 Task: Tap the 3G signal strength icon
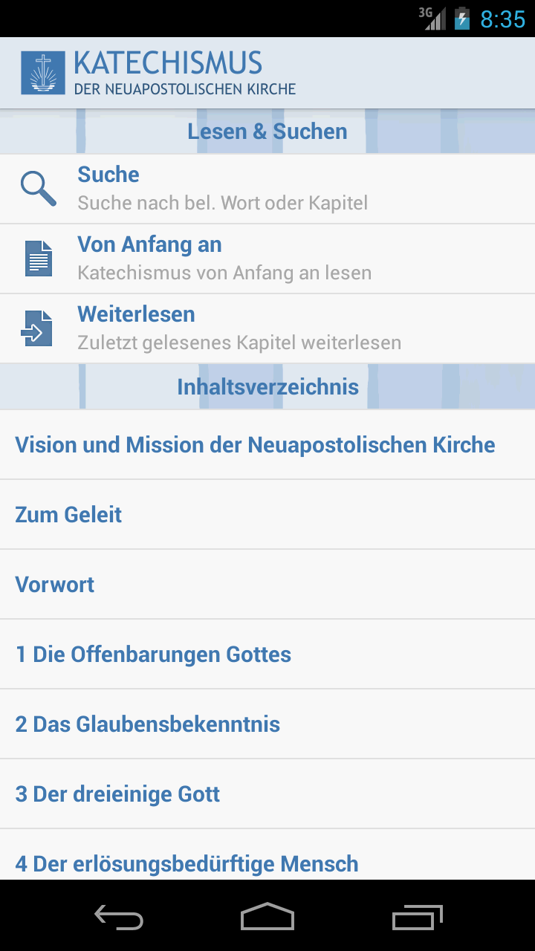(433, 18)
